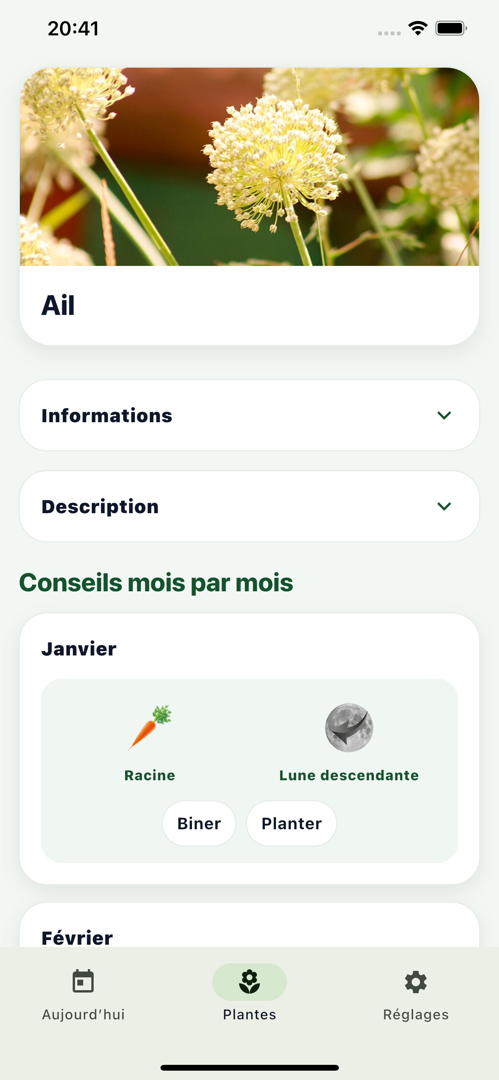Screen dimensions: 499x1080
Task: Tap the Février month card heading
Action: tap(77, 937)
